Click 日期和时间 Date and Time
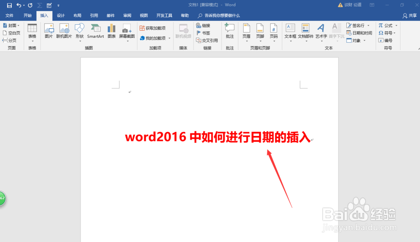420x242 pixels. [359, 33]
